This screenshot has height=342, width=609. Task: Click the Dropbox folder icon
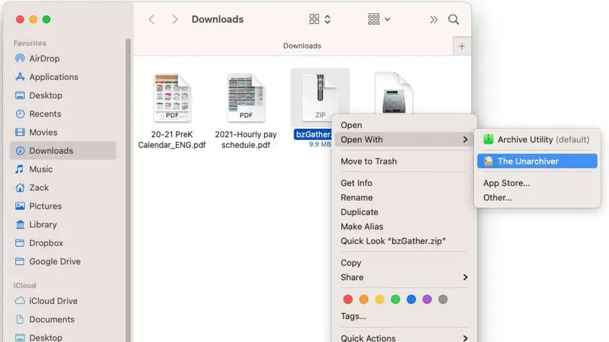(20, 243)
